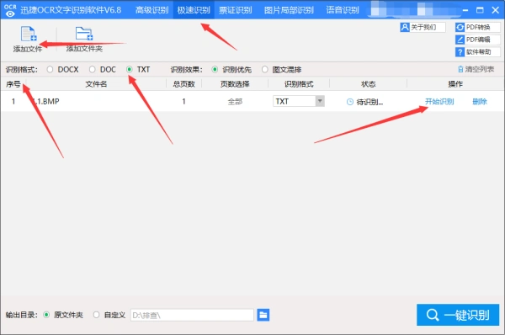Click the 文件名 column header
The image size is (505, 335).
(96, 84)
